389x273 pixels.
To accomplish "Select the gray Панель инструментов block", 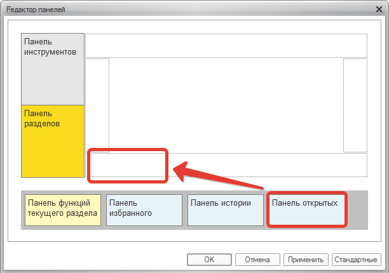I will tap(53, 69).
